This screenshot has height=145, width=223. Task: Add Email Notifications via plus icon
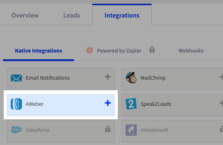tap(108, 77)
